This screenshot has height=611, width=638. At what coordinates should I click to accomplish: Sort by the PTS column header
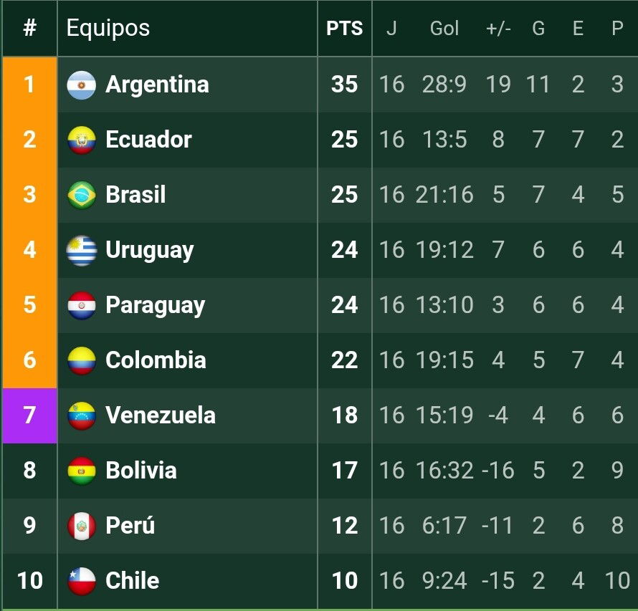[344, 29]
